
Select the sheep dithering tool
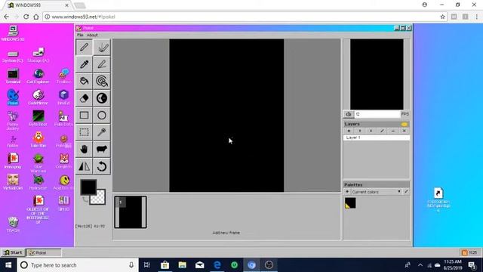(102, 150)
